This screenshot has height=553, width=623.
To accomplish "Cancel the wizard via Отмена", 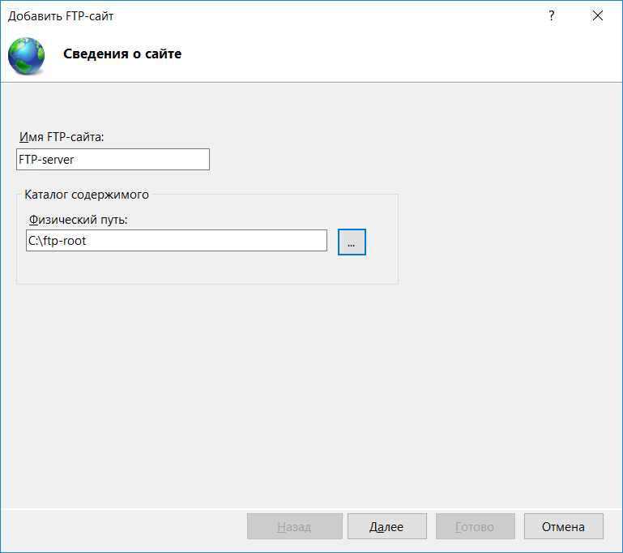I will 563,526.
